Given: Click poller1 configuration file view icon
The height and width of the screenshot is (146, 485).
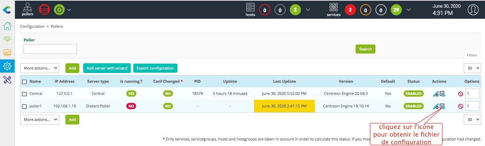Looking at the screenshot, I should (443, 106).
